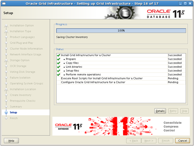Viewport: 194px width, 146px height.
Task: Select the Cluster Node Information step
Action: point(26,49)
